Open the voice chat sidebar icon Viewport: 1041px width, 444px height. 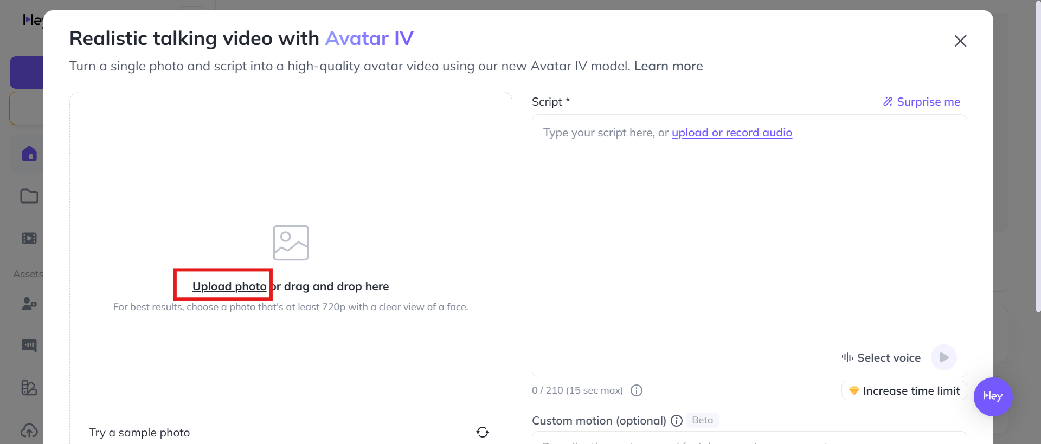point(29,345)
